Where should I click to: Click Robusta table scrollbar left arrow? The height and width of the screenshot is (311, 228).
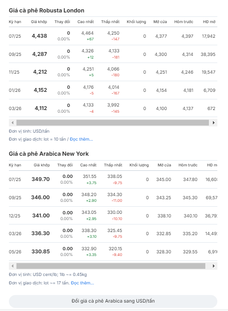[12, 122]
